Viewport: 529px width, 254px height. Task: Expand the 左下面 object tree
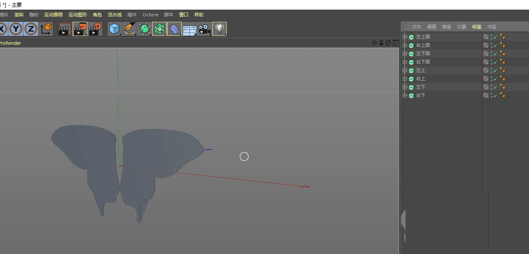tap(404, 53)
